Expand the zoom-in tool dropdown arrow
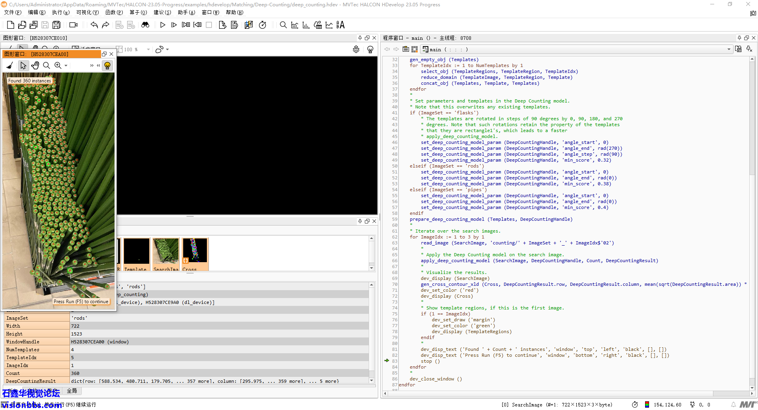The image size is (758, 410). tap(66, 65)
